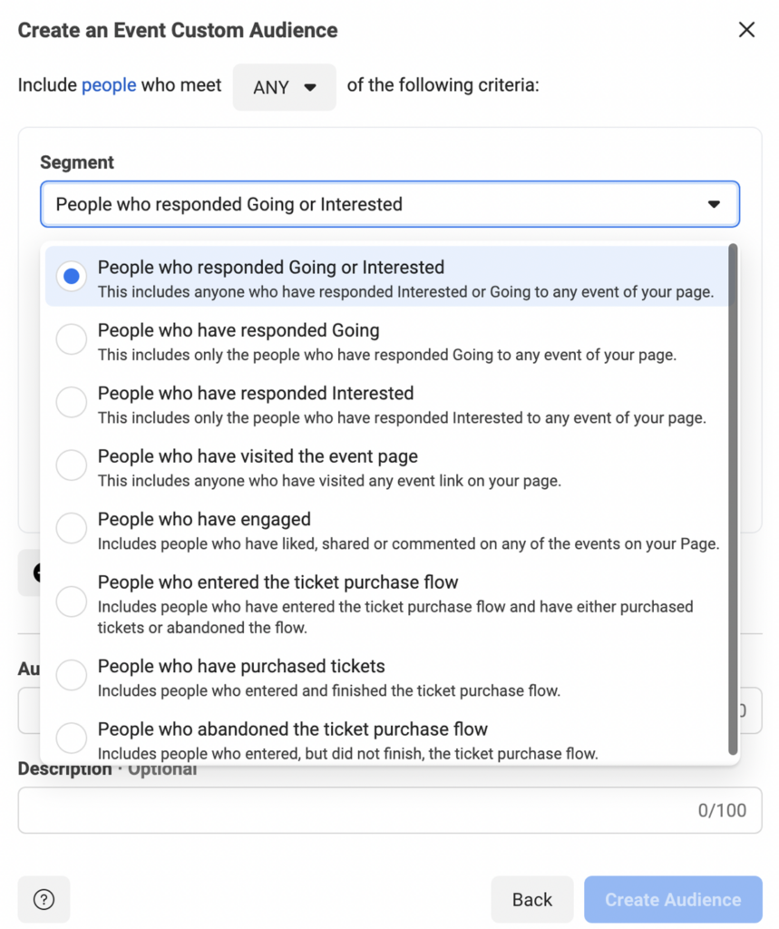
Task: Open the Segment dropdown
Action: (390, 204)
